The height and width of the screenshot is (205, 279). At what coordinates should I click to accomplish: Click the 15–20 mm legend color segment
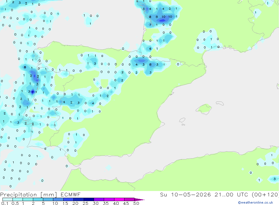tap(68, 199)
